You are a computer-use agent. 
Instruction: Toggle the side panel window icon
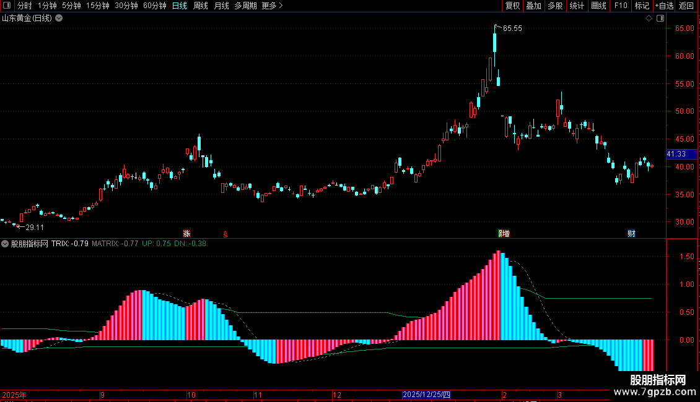click(x=660, y=19)
